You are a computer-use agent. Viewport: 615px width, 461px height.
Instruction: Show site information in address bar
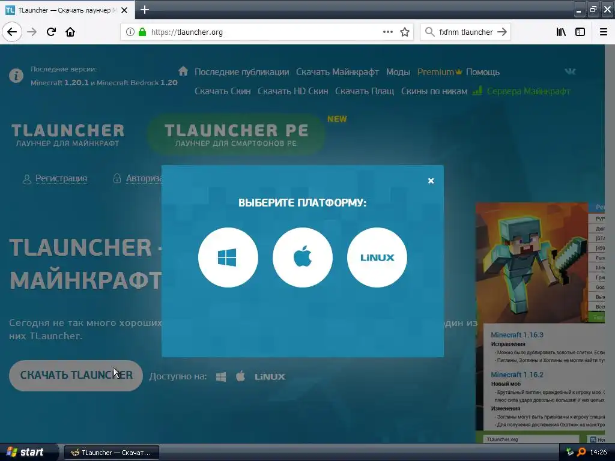tap(130, 32)
